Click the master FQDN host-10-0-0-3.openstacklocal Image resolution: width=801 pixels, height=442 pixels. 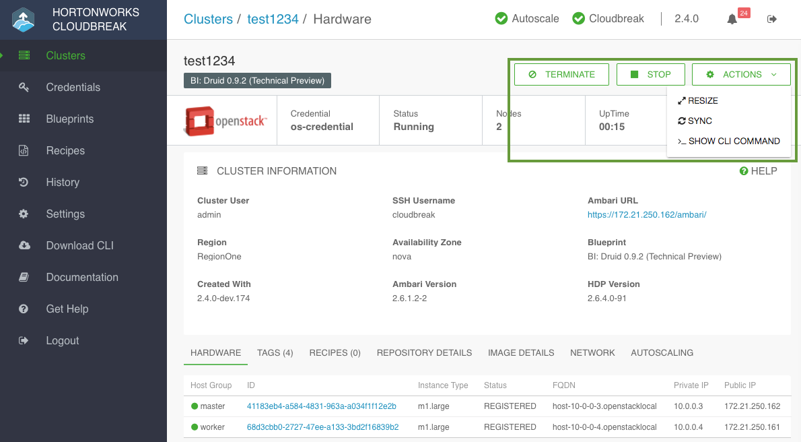point(604,406)
